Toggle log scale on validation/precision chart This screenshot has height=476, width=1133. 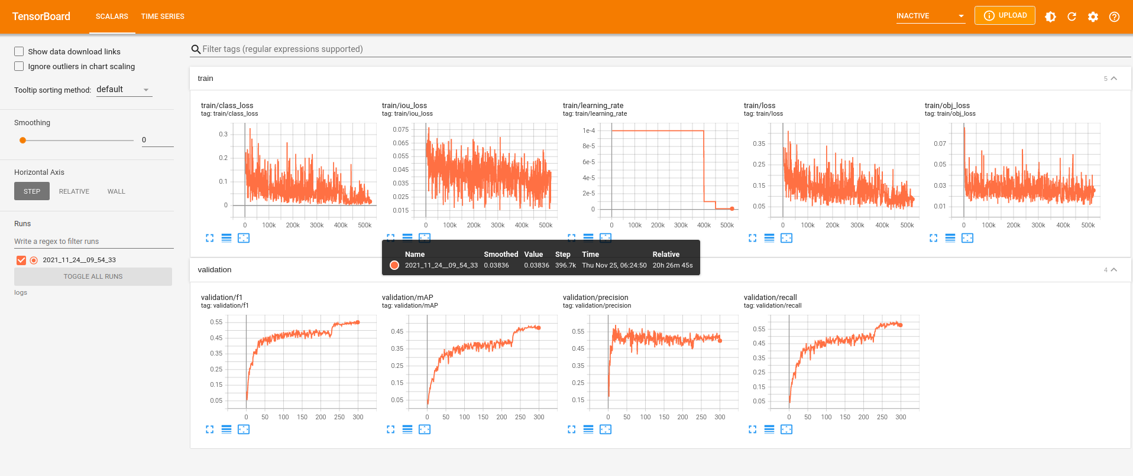pos(588,429)
